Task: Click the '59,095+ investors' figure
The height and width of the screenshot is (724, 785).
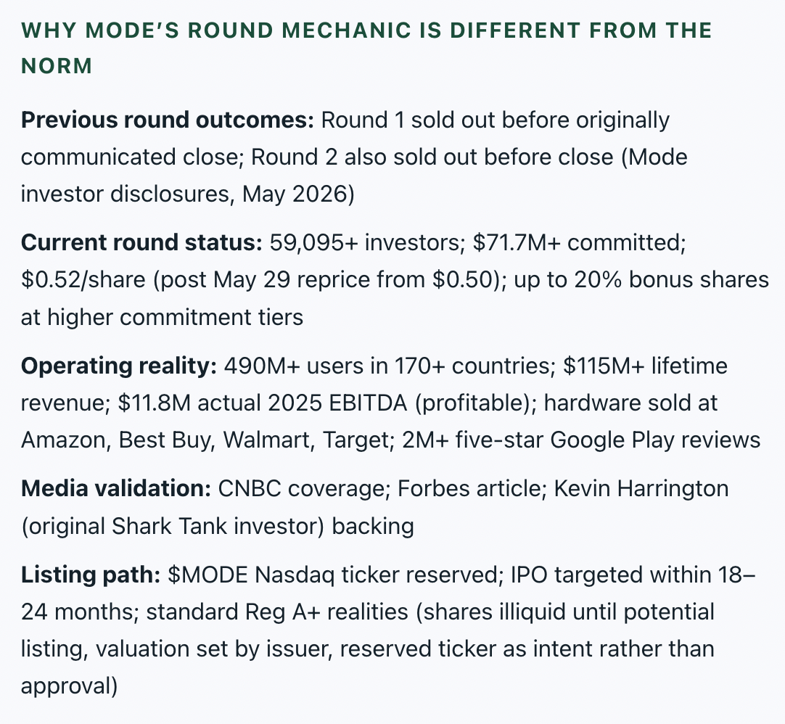Action: point(364,243)
